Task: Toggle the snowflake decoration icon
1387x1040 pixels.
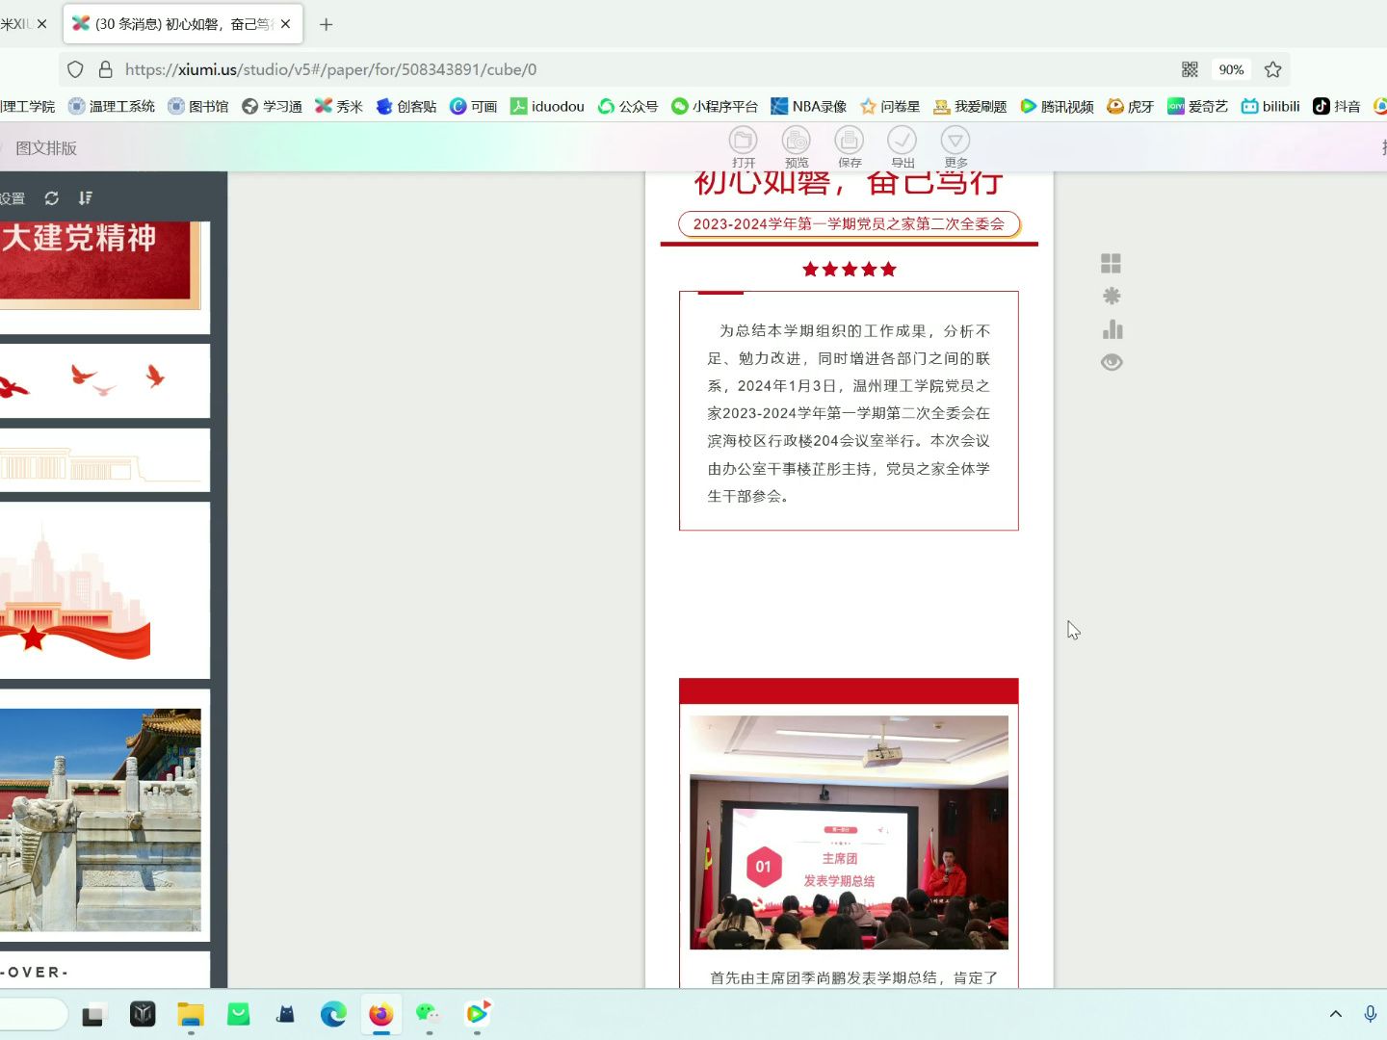Action: click(1112, 296)
